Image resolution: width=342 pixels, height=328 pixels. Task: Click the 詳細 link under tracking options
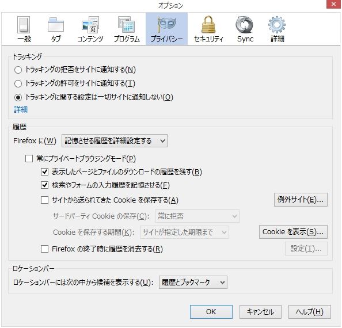coord(21,109)
